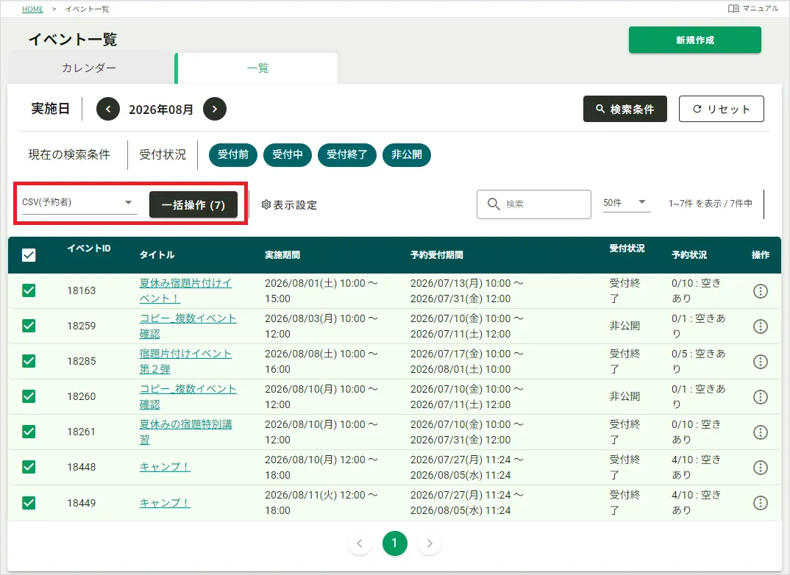Open the 表示設定 gear settings
The height and width of the screenshot is (575, 790).
click(x=289, y=205)
